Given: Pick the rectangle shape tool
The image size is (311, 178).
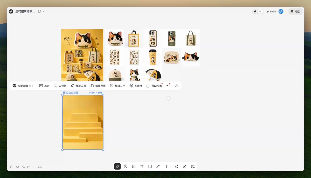Looking at the screenshot, I should pyautogui.click(x=150, y=166).
